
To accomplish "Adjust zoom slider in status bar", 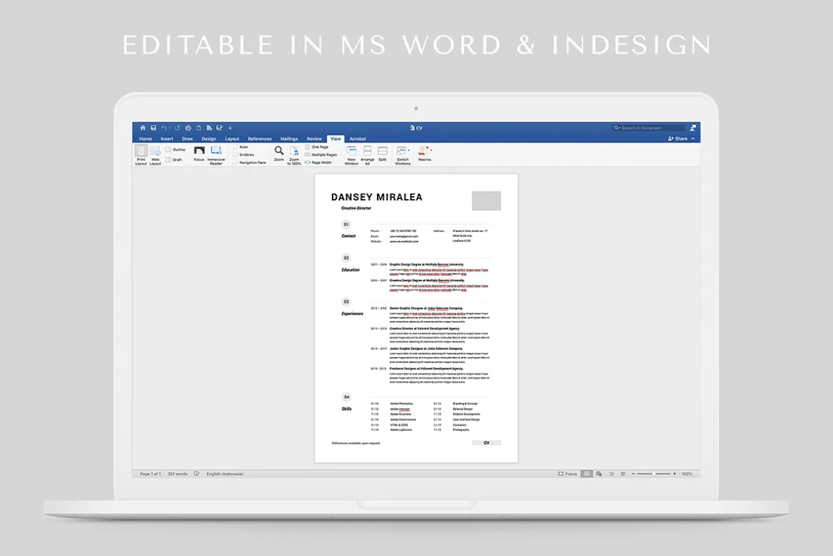I will (654, 473).
